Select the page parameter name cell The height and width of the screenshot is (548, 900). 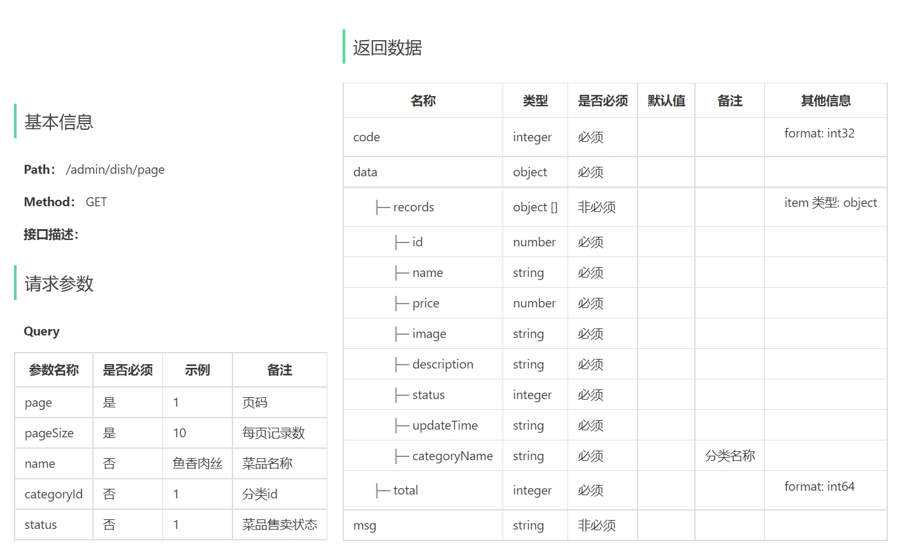(x=54, y=402)
